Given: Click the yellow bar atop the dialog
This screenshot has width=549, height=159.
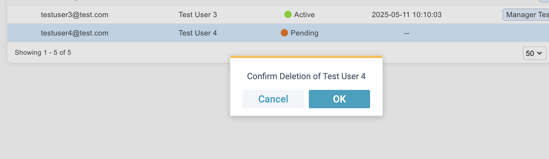Looking at the screenshot, I should coord(306,57).
